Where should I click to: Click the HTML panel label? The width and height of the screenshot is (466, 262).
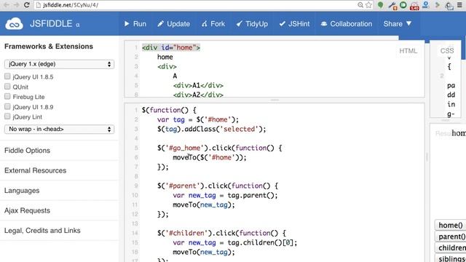[408, 51]
